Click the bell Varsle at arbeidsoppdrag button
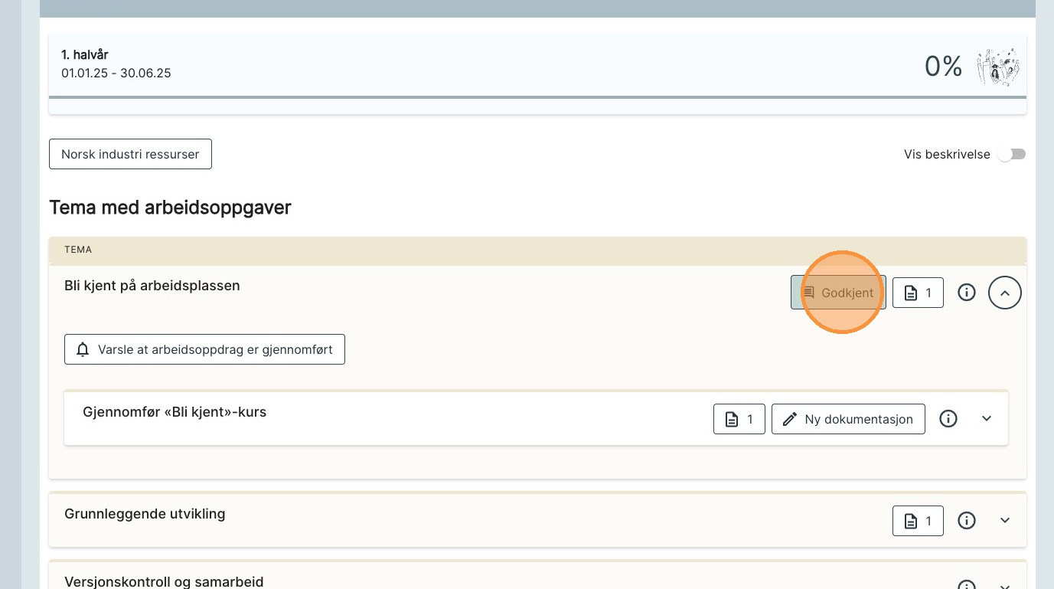1054x589 pixels. [x=204, y=349]
